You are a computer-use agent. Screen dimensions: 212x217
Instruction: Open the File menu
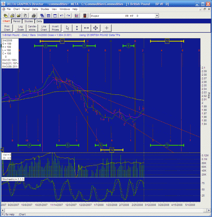(x=9, y=9)
